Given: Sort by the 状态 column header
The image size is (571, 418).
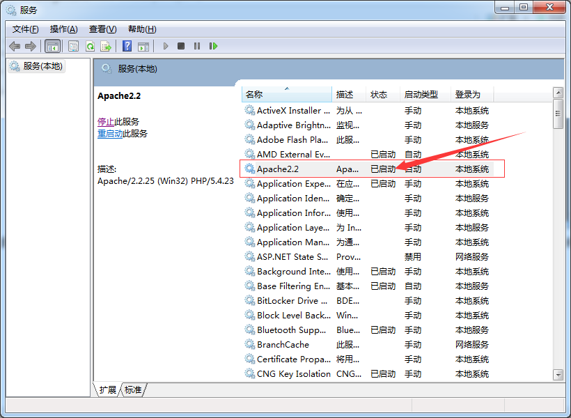Looking at the screenshot, I should pos(383,94).
